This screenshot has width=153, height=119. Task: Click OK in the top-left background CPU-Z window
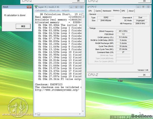78,1
